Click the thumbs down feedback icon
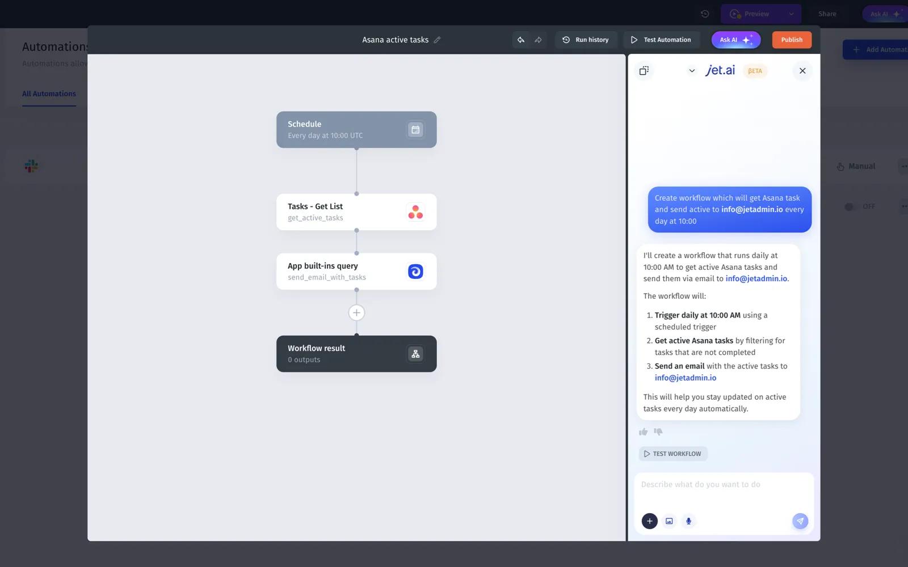908x567 pixels. [x=658, y=432]
